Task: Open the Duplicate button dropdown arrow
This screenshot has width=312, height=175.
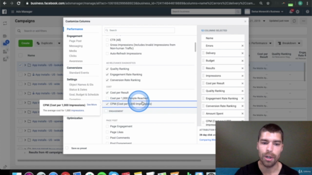Action: [x=59, y=43]
